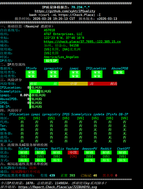Click the ipregistry header in IP type section
This screenshot has width=143, height=189.
[53, 68]
